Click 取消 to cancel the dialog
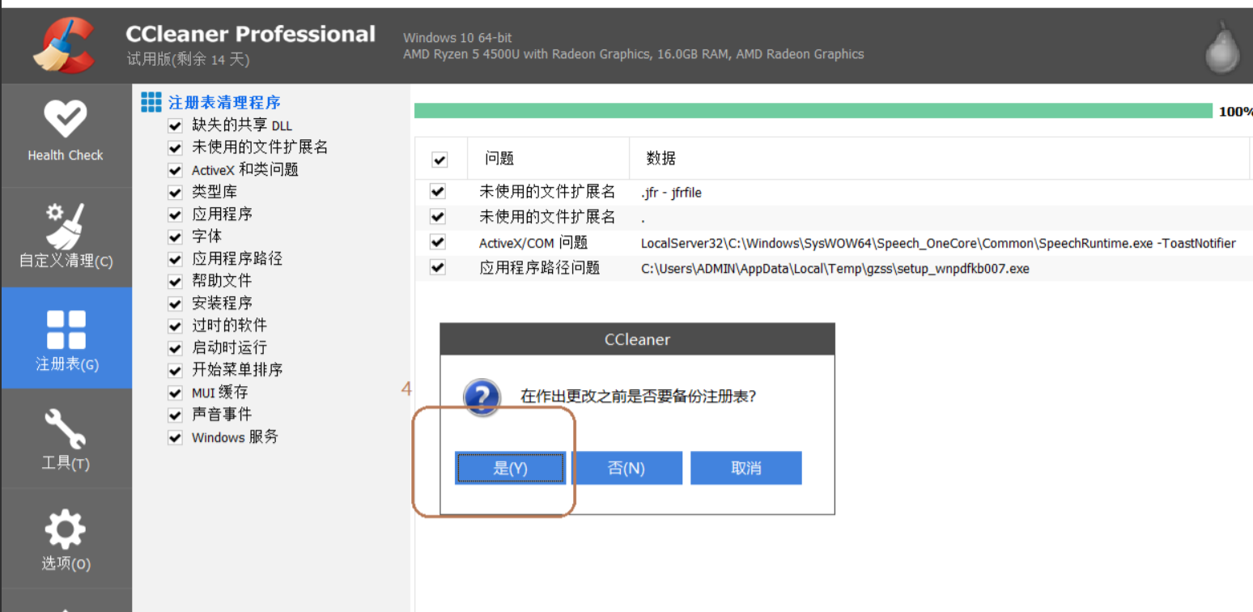1253x612 pixels. 745,467
